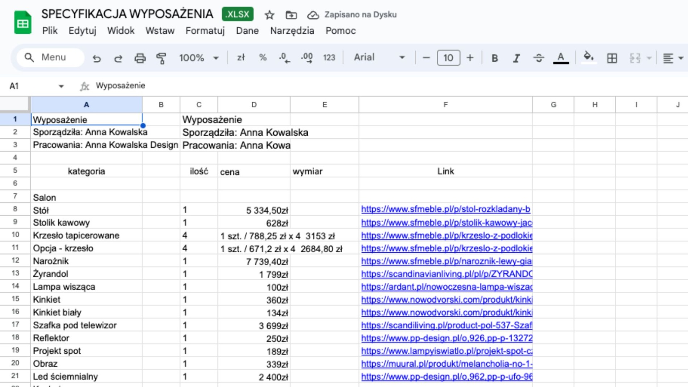Image resolution: width=688 pixels, height=387 pixels.
Task: Click the undo arrow icon
Action: point(96,58)
